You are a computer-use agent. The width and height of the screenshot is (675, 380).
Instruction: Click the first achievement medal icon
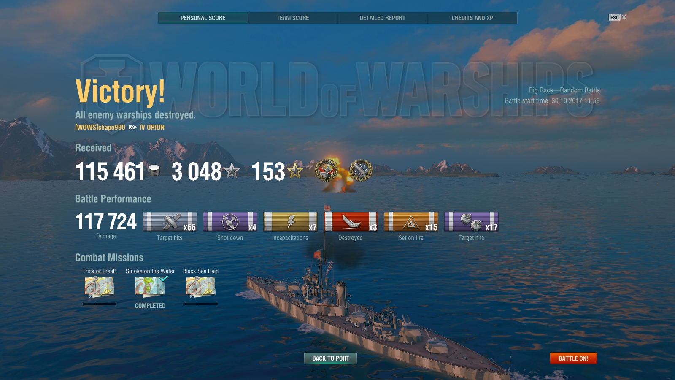327,170
